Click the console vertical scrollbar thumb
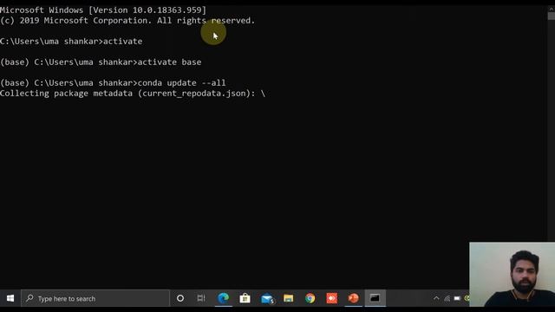Viewport: 555px width, 312px height. pos(552,16)
